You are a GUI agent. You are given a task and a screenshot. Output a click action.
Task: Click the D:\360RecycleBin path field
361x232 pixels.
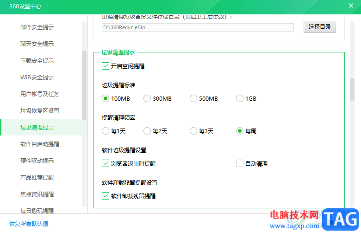pos(198,27)
